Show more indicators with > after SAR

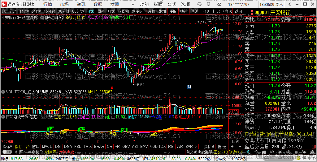point(196,147)
